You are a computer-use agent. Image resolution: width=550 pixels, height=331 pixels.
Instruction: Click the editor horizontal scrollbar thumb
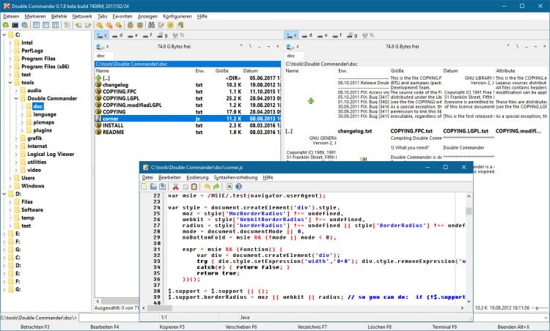click(160, 308)
